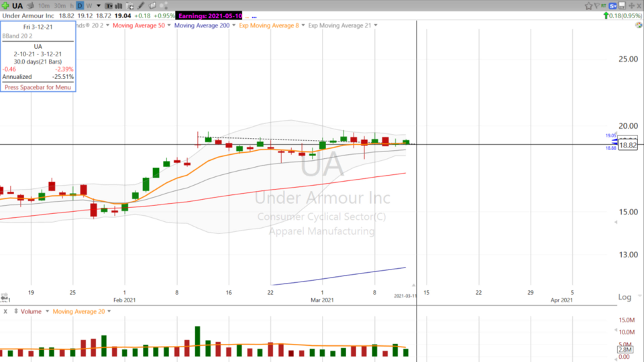Expand Exp Moving Average 8 dropdown arrow
Image resolution: width=644 pixels, height=362 pixels.
(x=303, y=25)
